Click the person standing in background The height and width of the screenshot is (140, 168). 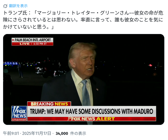(x=20, y=70)
